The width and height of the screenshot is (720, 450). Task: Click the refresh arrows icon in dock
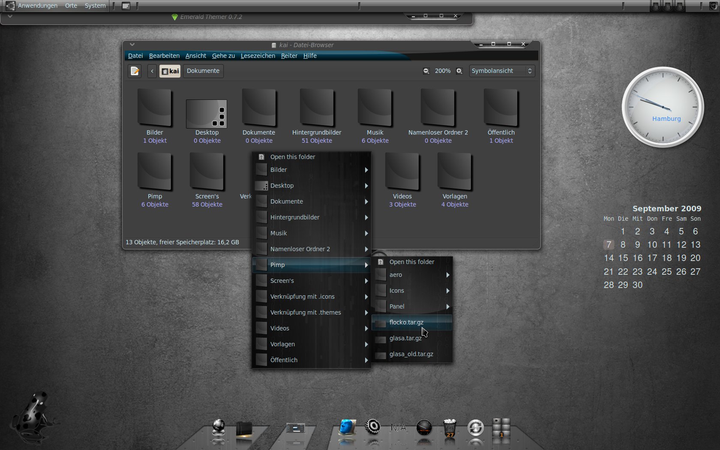pyautogui.click(x=475, y=428)
